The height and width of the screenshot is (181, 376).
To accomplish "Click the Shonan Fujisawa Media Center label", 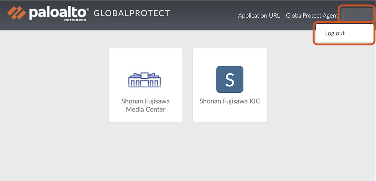I will click(x=145, y=105).
